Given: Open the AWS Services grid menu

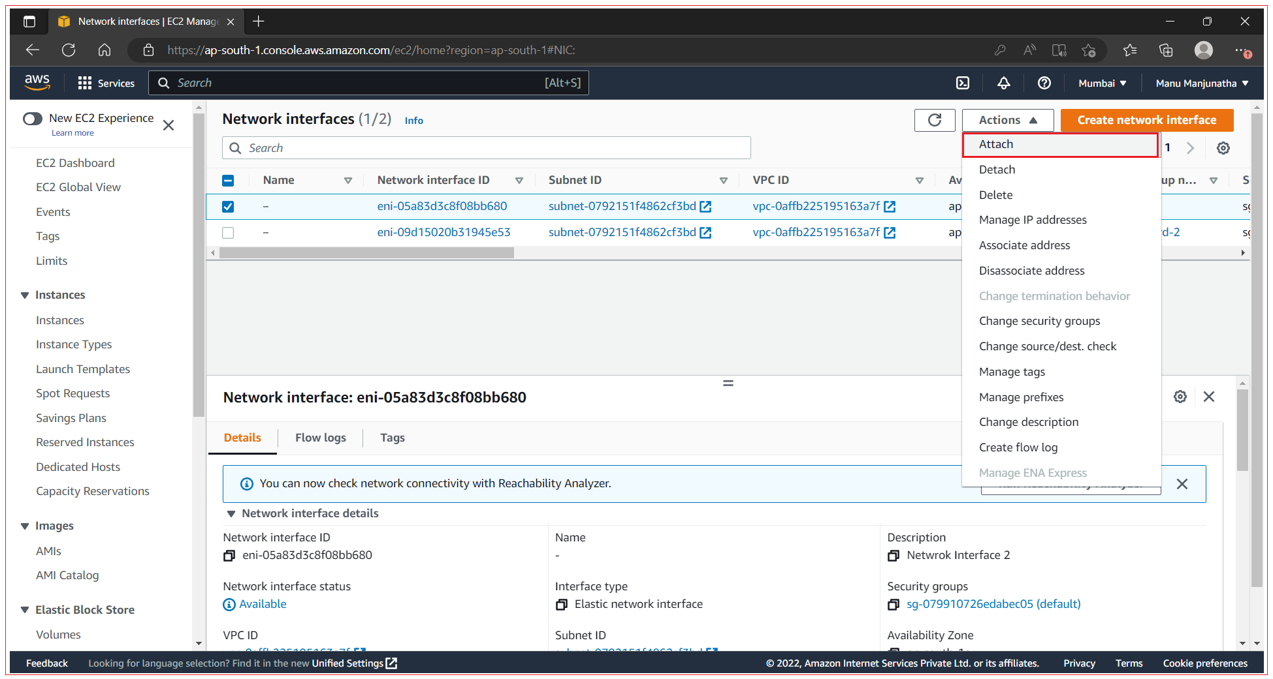Looking at the screenshot, I should coord(85,83).
